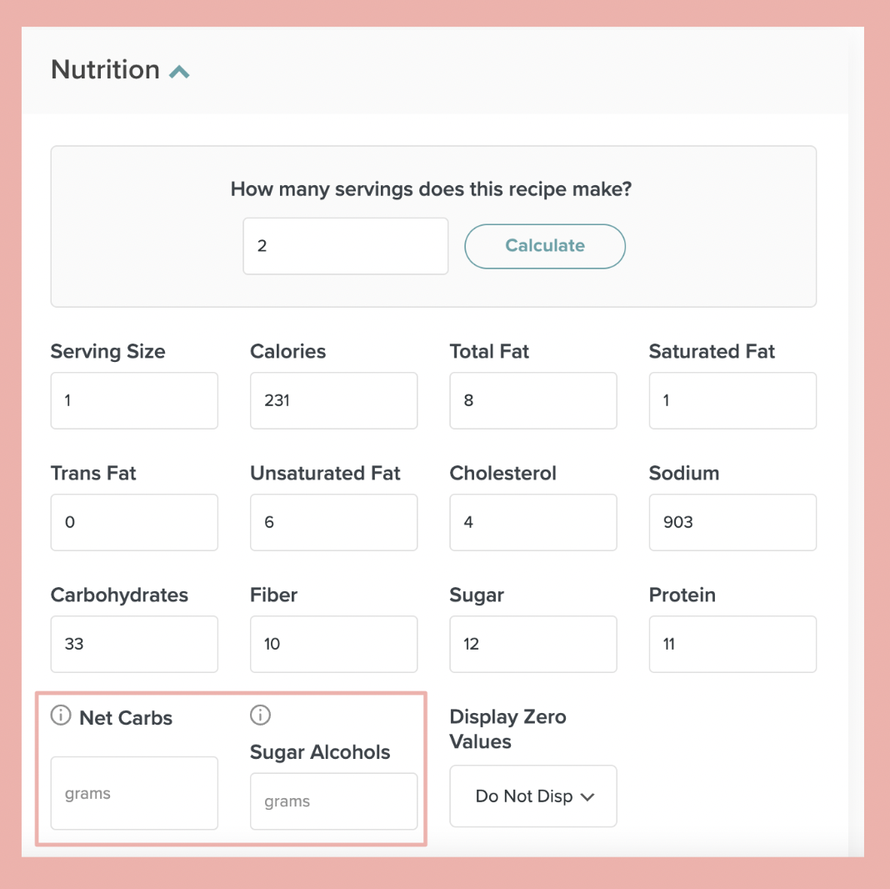
Task: Open the Display Zero Values dropdown
Action: tap(533, 796)
